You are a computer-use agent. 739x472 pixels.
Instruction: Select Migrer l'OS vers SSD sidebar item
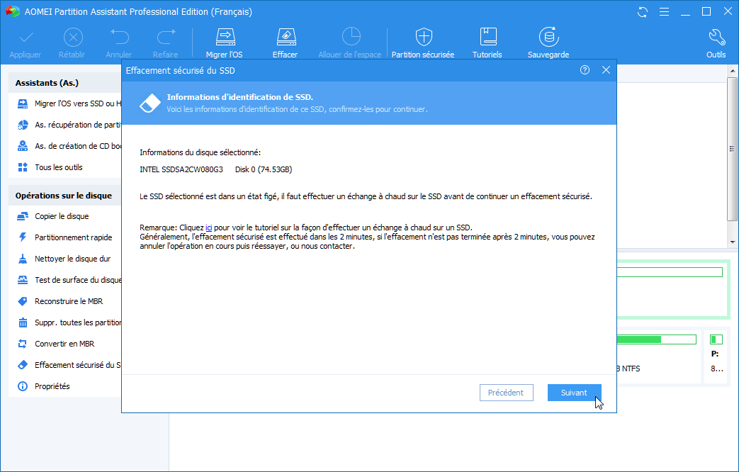tap(69, 103)
